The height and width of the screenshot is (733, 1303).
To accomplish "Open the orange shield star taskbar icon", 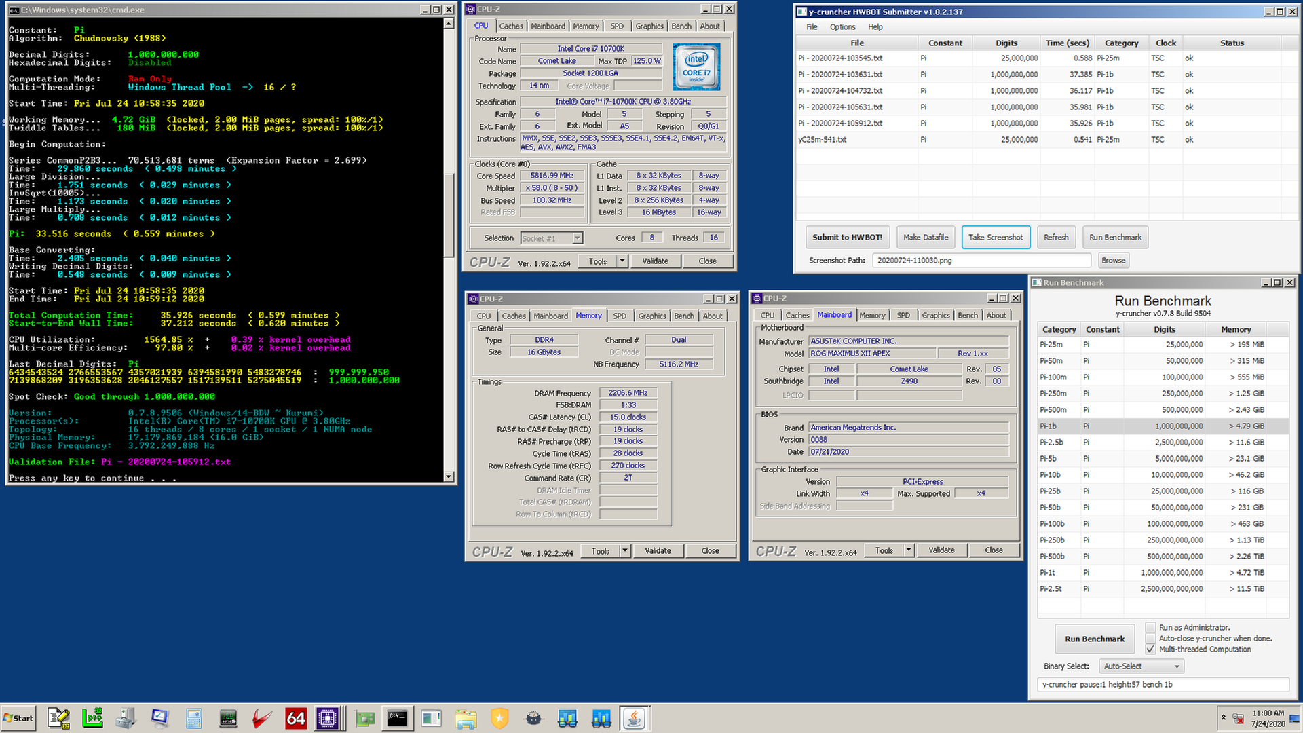I will pos(499,718).
